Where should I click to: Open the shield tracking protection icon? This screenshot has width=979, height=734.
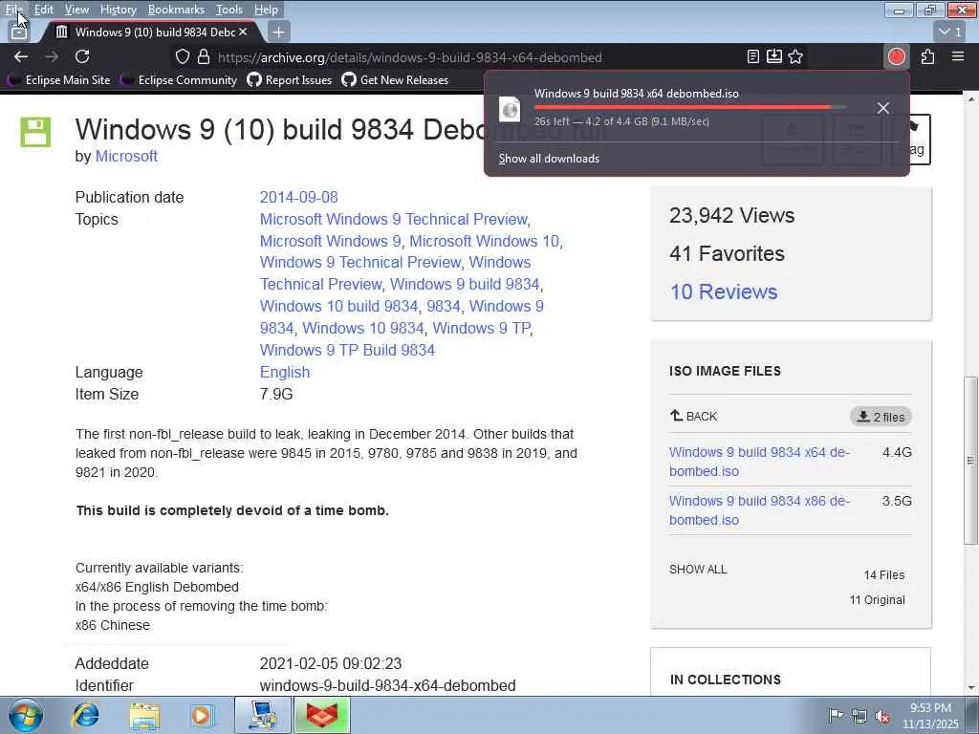pos(183,56)
